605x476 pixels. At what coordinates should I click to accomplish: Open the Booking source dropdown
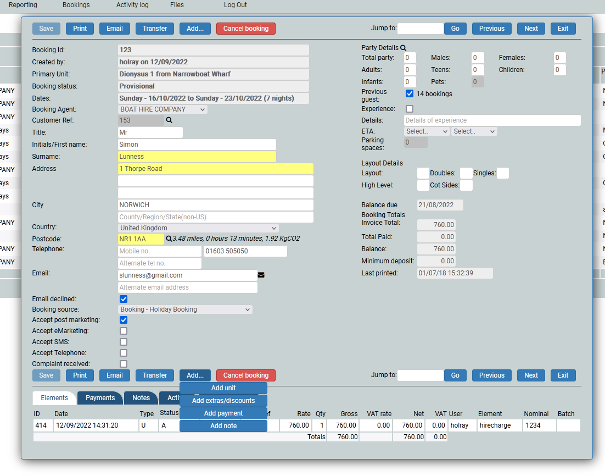(186, 309)
